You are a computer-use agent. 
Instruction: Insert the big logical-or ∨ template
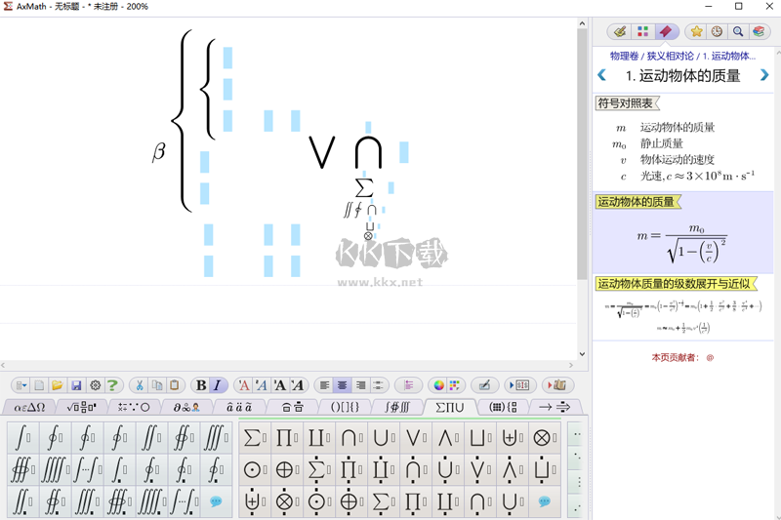[416, 438]
